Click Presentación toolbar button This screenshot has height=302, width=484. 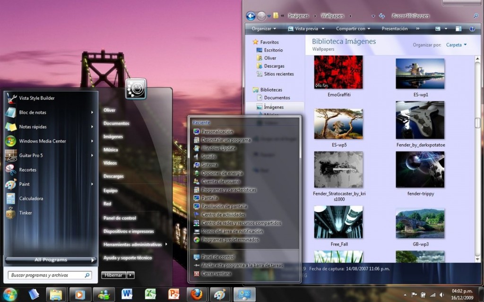pyautogui.click(x=395, y=29)
